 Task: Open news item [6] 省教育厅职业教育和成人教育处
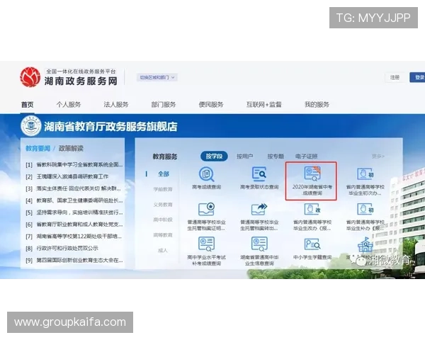click(x=74, y=225)
